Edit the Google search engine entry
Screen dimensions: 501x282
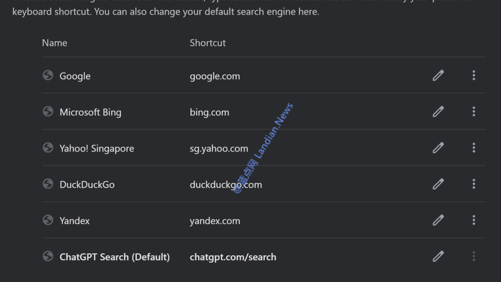tap(438, 75)
